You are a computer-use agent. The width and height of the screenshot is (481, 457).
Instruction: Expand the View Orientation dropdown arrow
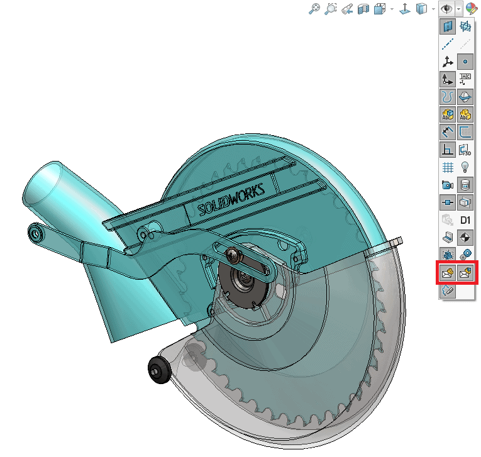click(392, 9)
